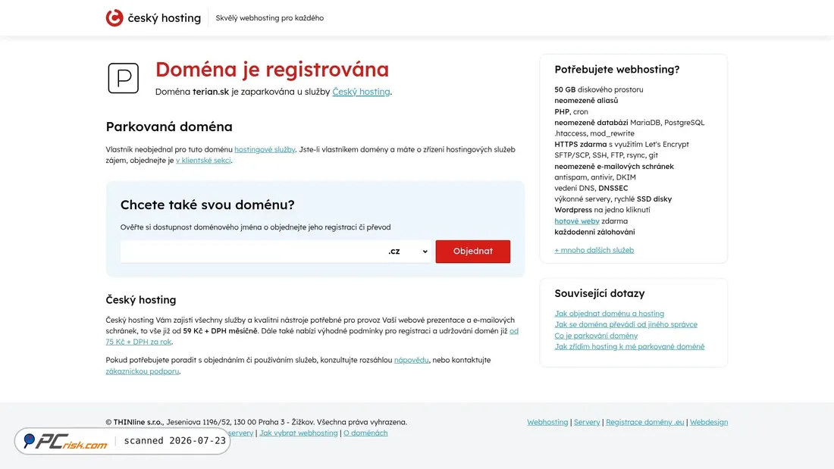
Task: Open Jak se doména převádí od jiného správce
Action: pyautogui.click(x=625, y=324)
